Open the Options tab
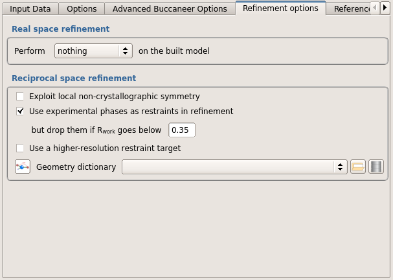This screenshot has height=280, width=393. (82, 9)
